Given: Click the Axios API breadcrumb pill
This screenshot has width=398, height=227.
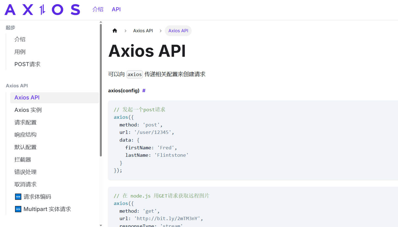Looking at the screenshot, I should tap(178, 31).
